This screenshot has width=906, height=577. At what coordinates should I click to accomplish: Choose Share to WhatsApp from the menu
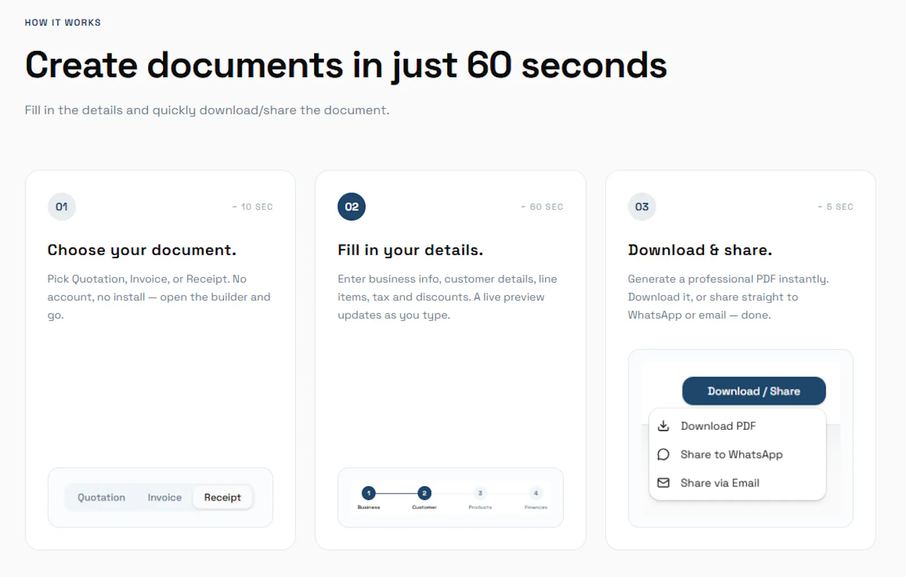[x=737, y=454]
